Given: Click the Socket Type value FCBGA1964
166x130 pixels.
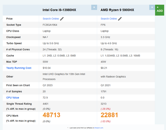Looking at the screenshot, I should point(50,25).
